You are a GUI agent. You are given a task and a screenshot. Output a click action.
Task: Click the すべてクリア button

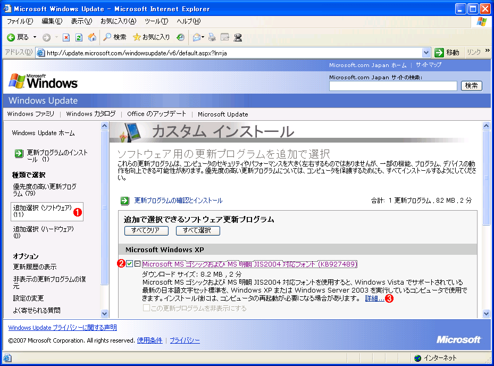click(x=146, y=230)
